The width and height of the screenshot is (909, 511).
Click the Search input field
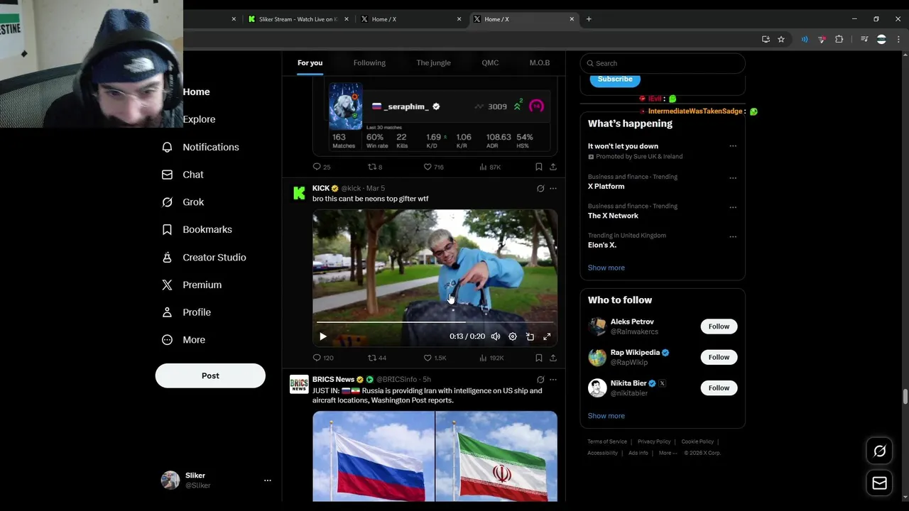[663, 63]
